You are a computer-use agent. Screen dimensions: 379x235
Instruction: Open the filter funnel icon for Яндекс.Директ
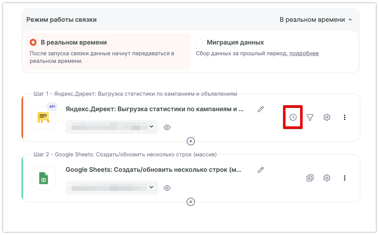coord(310,117)
